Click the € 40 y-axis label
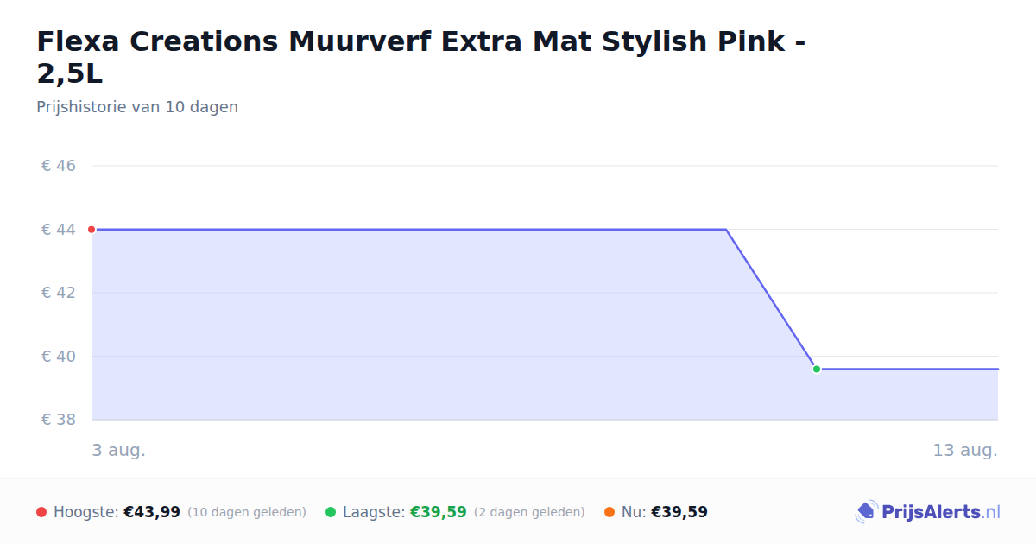Viewport: 1036px width, 544px height. tap(59, 357)
